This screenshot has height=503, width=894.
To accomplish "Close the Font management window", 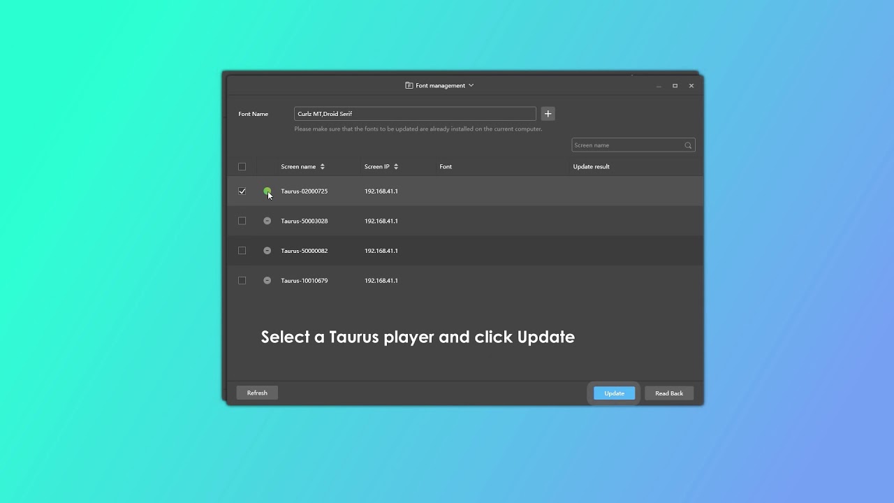I will (x=691, y=86).
